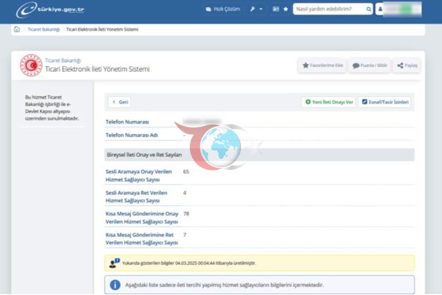Click 'Sesli Aramaya Ret Verilen Hizmet Sağlayıcı Sayısı'

[x=137, y=197]
